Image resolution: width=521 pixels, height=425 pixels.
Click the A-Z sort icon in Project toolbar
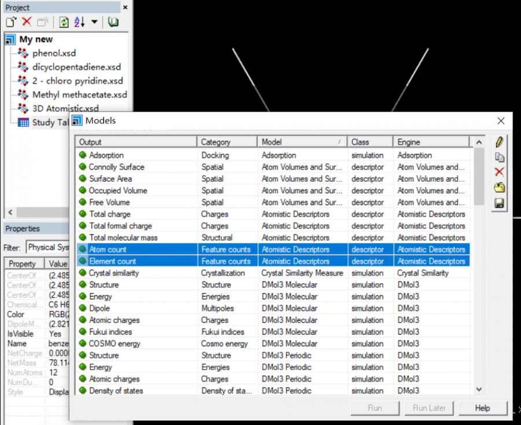pyautogui.click(x=79, y=22)
